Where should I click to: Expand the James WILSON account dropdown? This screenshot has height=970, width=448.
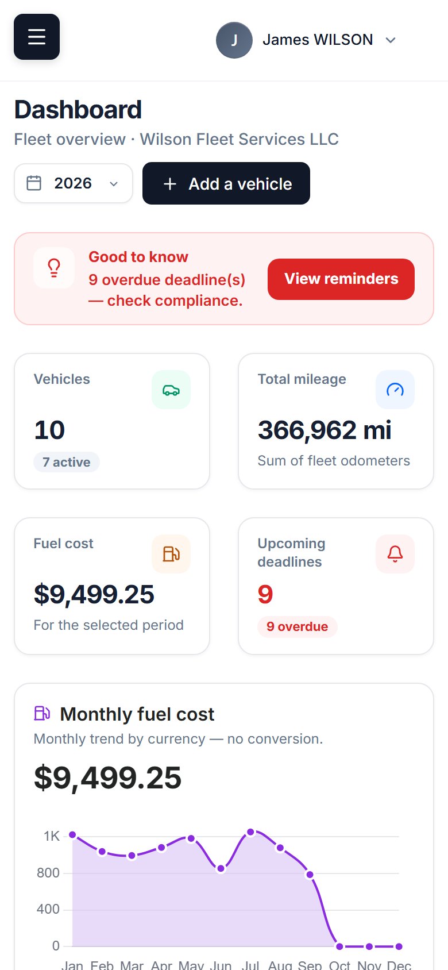[x=307, y=40]
